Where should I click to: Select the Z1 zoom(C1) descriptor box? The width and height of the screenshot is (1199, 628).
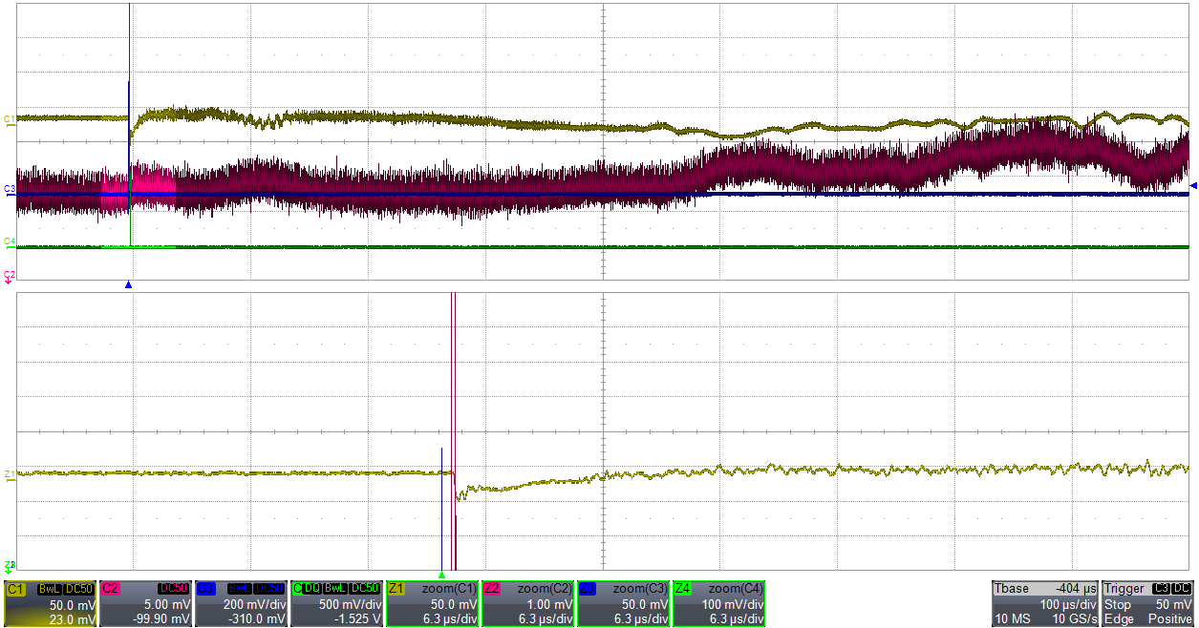432,603
